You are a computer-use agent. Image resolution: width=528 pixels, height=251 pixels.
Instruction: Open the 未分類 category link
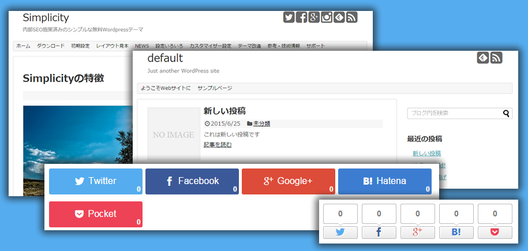tap(261, 123)
